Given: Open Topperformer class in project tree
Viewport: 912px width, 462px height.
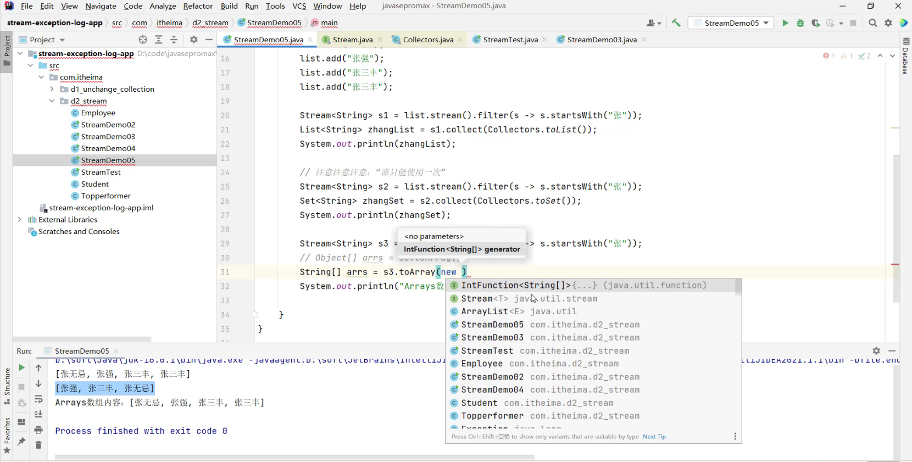Looking at the screenshot, I should [x=105, y=196].
